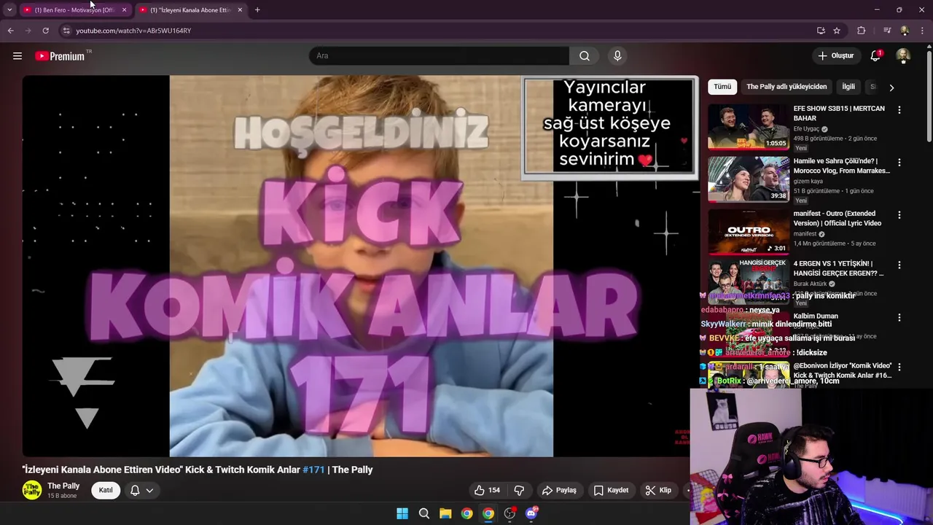Open the Chrome profile avatar

click(x=905, y=31)
